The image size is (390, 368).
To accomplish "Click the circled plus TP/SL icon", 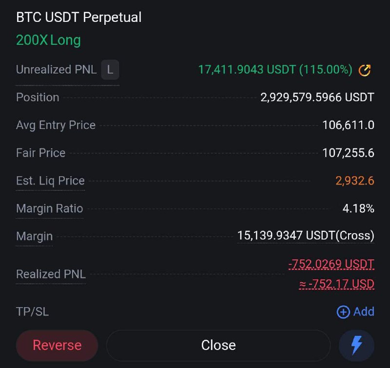I will 343,312.
